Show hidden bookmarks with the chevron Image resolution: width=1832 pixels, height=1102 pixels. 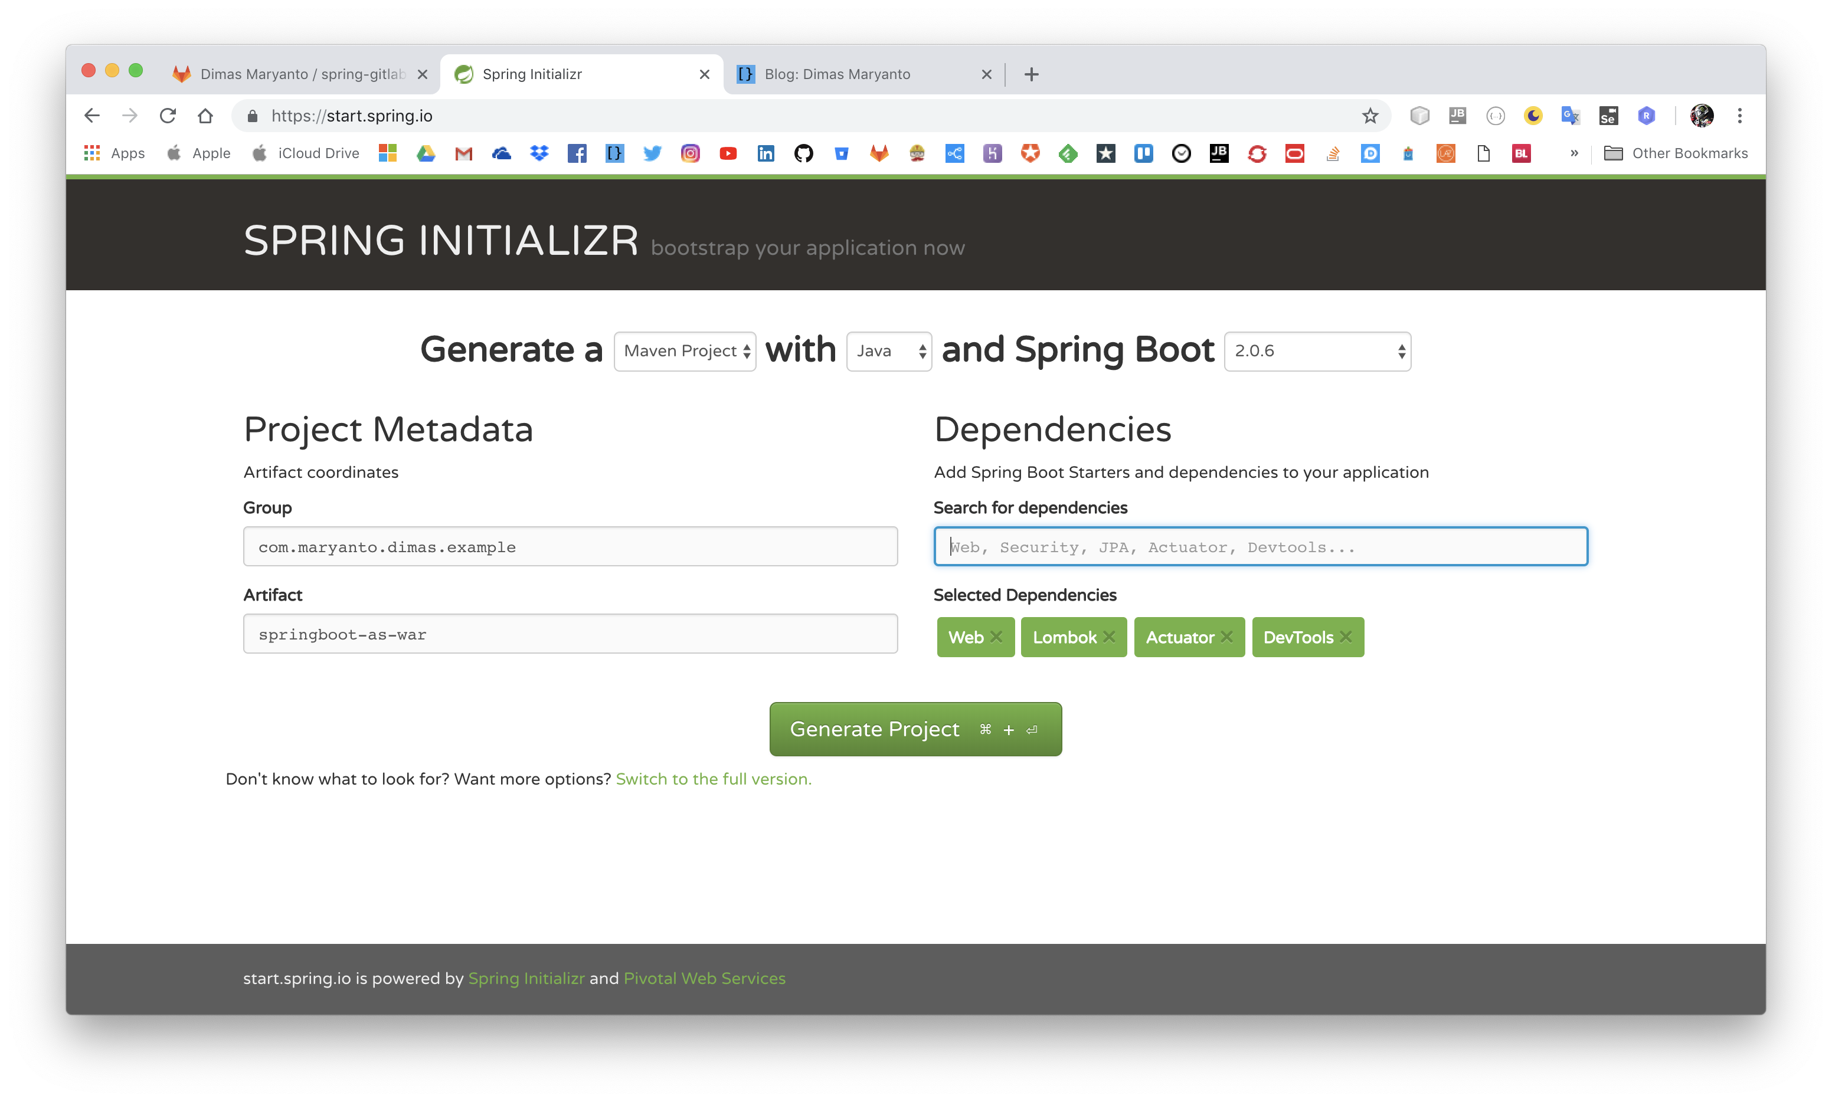tap(1574, 154)
